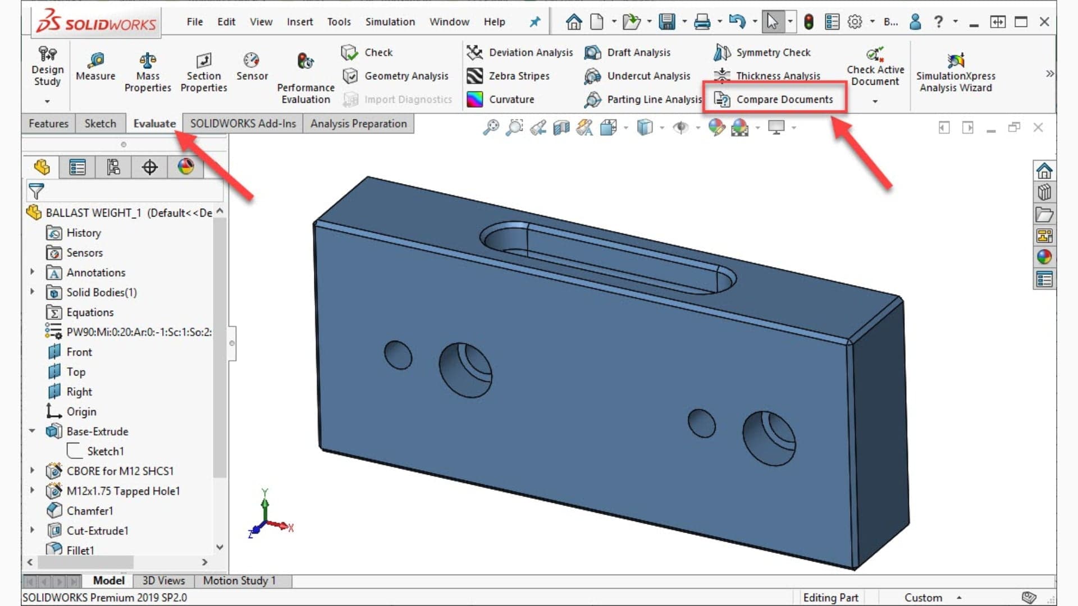Switch to the Evaluate tab
Viewport: 1078px width, 606px height.
154,123
